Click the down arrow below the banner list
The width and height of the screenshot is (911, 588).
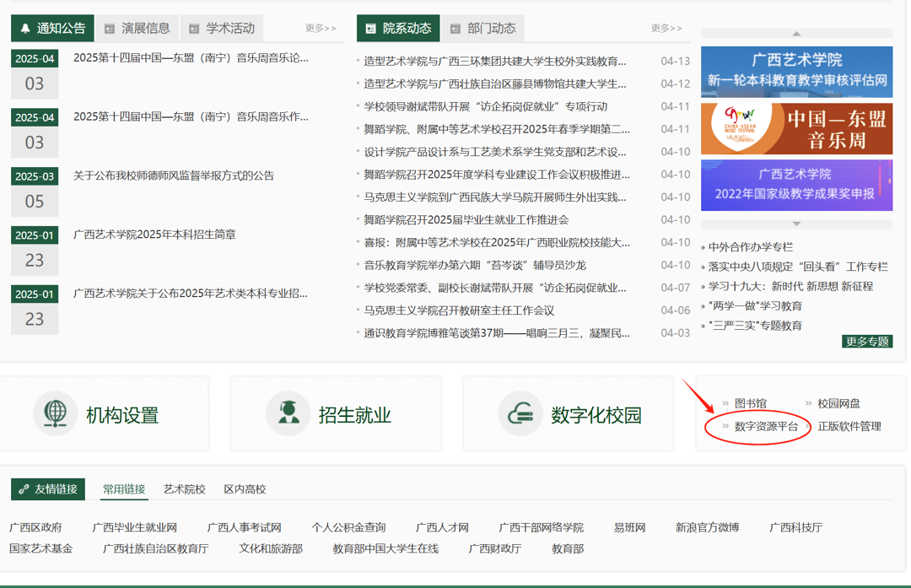point(795,222)
